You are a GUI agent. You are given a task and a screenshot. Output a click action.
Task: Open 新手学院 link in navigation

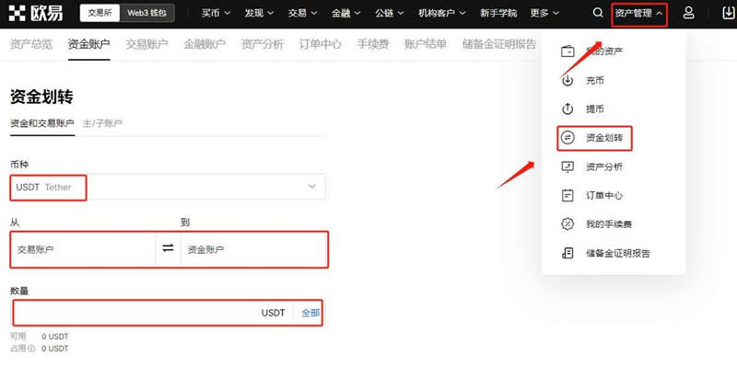point(498,13)
